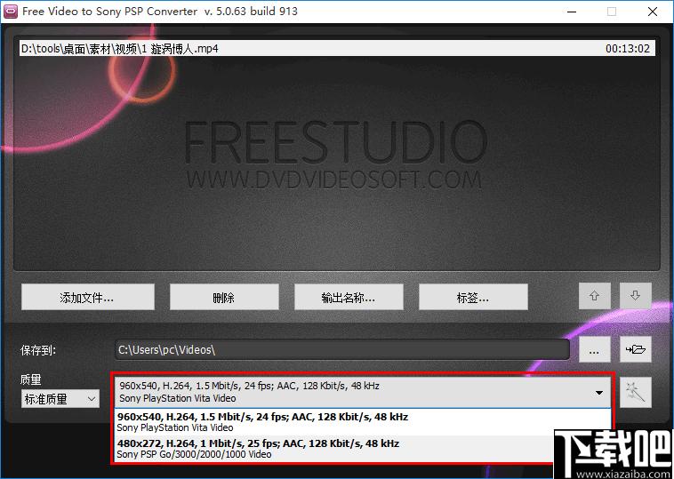Screen dimensions: 674x479
Task: Click the app icon in title bar
Action: pos(10,12)
